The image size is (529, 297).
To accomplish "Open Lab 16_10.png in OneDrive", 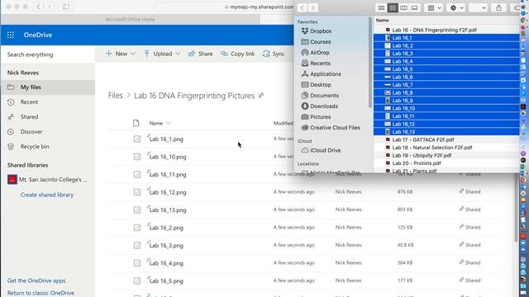I will coord(168,157).
